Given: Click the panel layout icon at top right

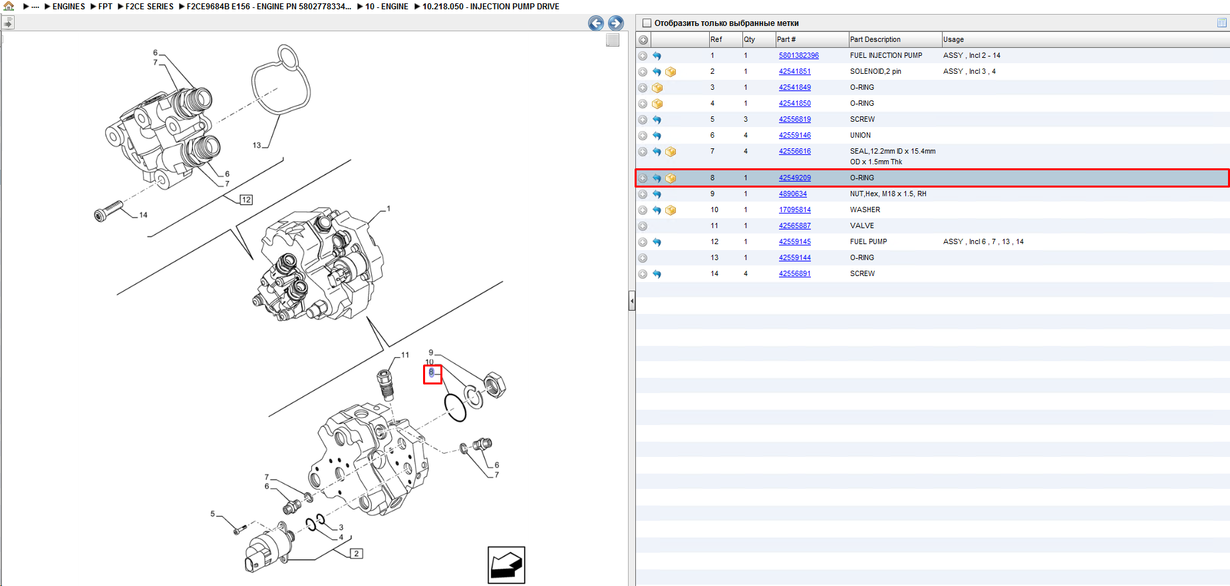Looking at the screenshot, I should 1222,23.
